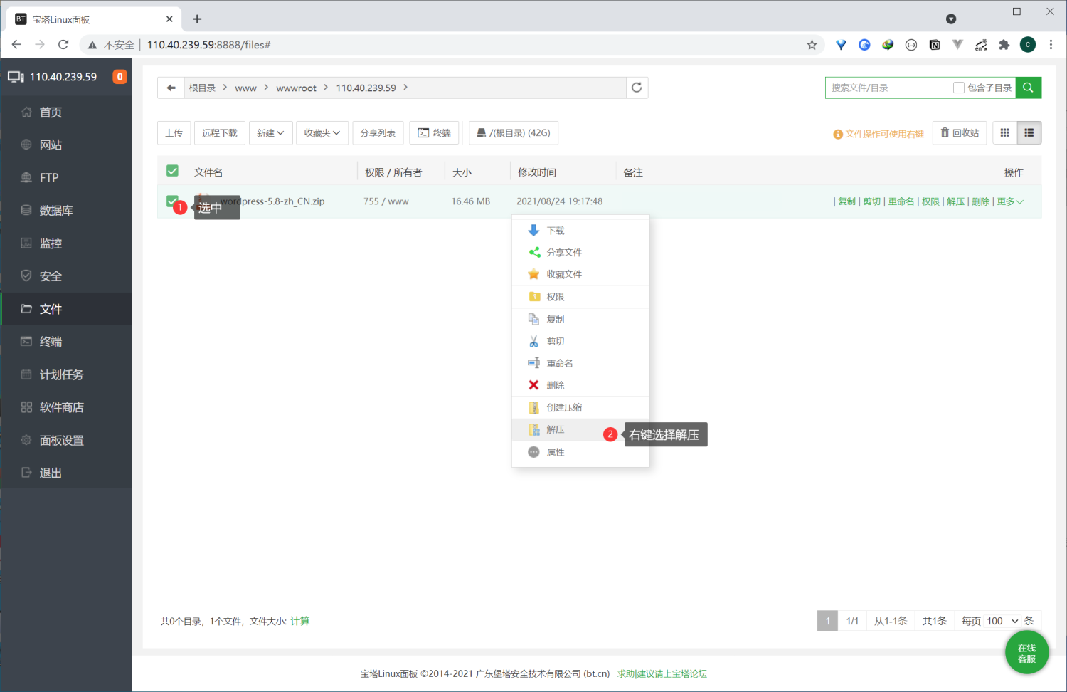Click the 退出 logout icon in sidebar

coord(26,473)
